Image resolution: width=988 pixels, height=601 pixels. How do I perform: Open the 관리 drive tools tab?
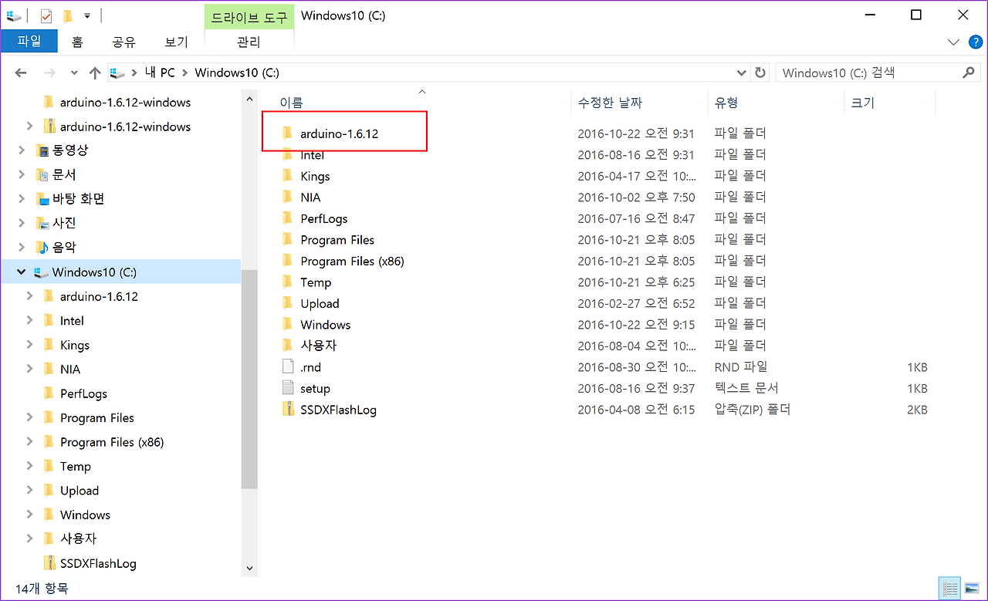[x=249, y=42]
